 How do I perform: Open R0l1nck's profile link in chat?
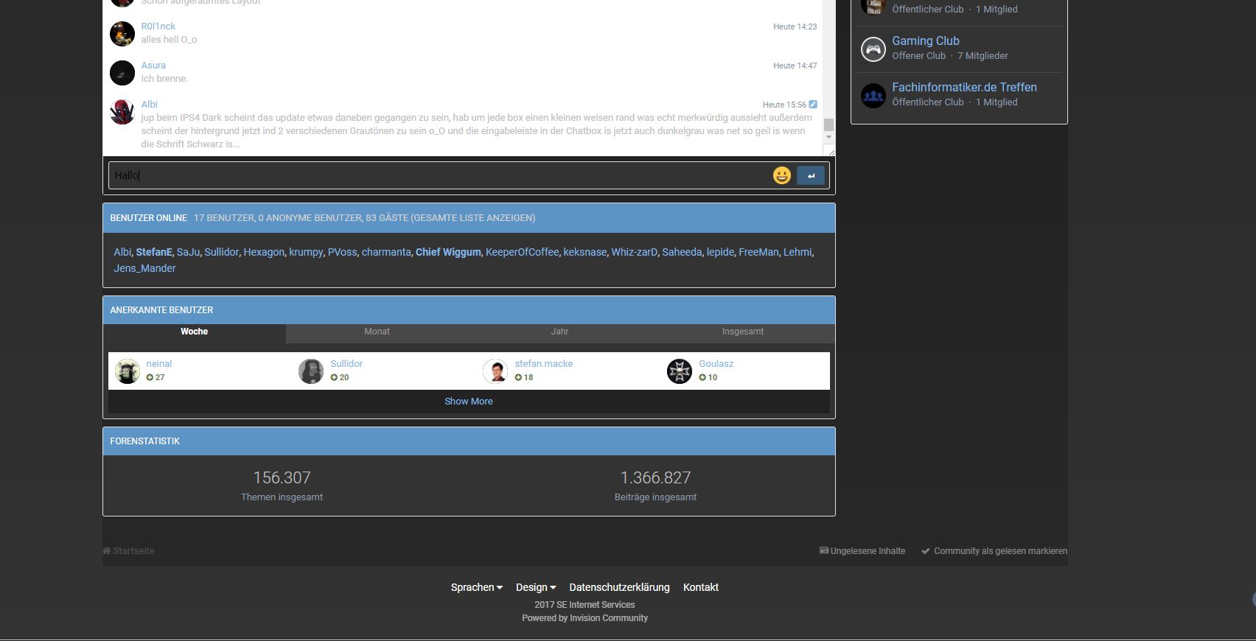[158, 26]
